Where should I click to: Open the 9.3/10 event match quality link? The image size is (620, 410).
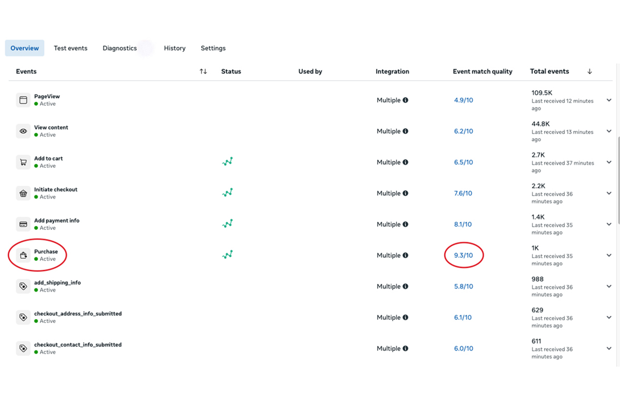463,256
